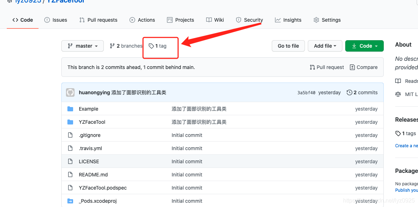Click the repository owner name link

(x=28, y=1)
